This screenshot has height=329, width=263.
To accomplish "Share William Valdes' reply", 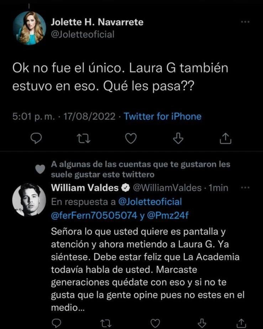I will point(242,323).
